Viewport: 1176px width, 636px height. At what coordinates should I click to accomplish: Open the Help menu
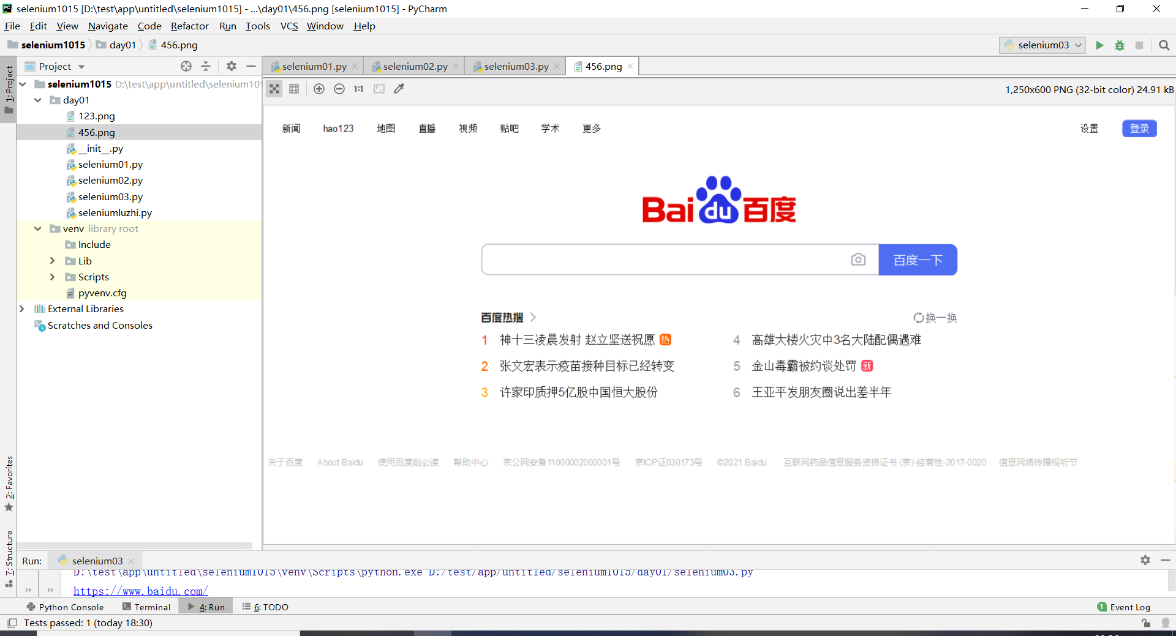tap(364, 26)
